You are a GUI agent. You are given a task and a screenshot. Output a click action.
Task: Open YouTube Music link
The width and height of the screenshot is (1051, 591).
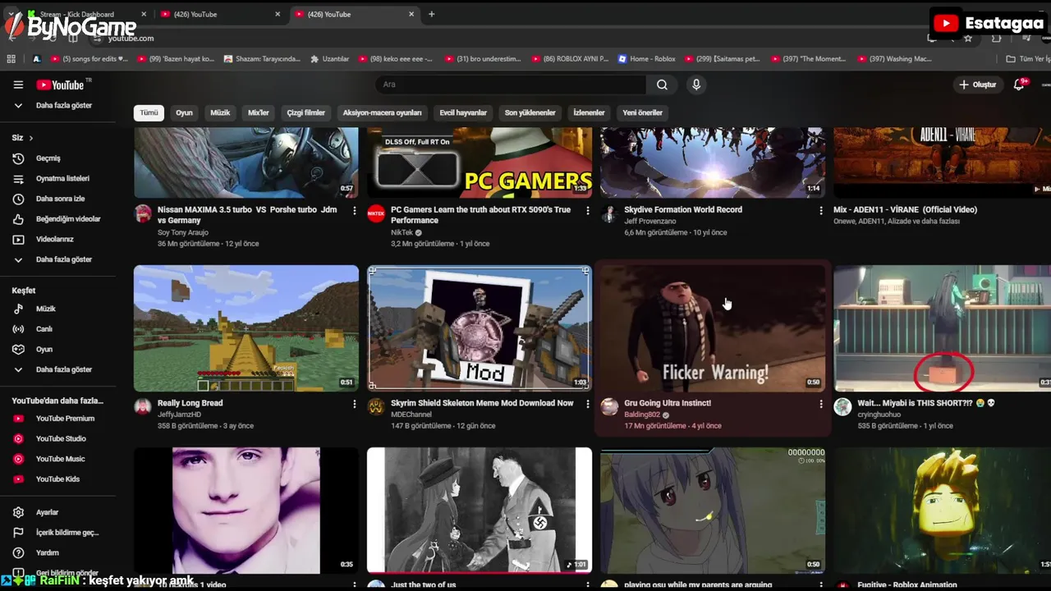[x=62, y=459]
